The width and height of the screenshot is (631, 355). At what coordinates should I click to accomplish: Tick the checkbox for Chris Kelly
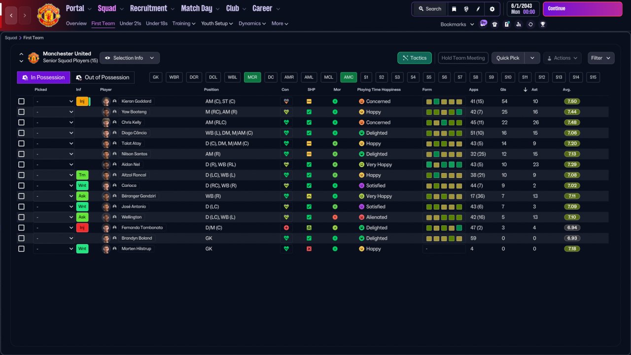21,122
